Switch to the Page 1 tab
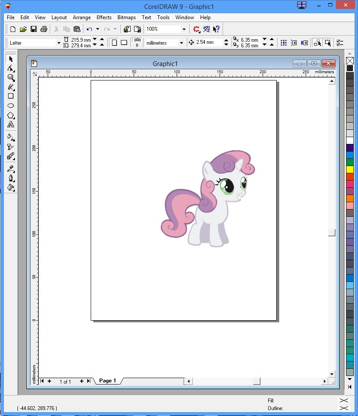 pos(107,381)
